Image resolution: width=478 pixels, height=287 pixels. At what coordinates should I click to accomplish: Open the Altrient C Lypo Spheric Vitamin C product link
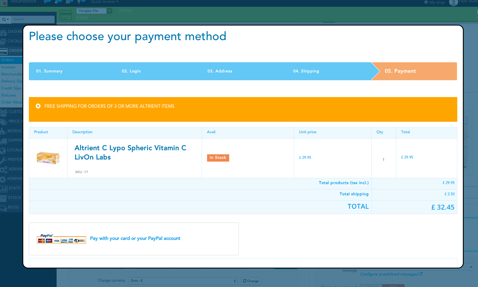130,152
